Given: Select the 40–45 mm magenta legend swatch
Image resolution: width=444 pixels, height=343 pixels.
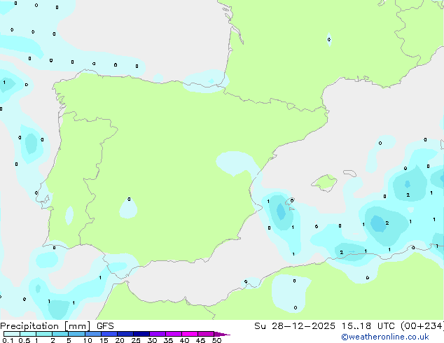Looking at the screenshot, I should point(190,334).
